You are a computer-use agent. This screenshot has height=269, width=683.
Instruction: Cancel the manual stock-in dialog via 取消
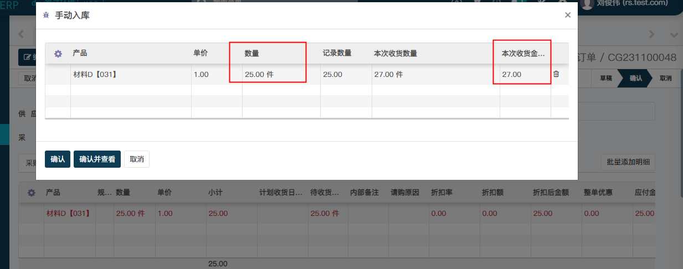coord(137,159)
